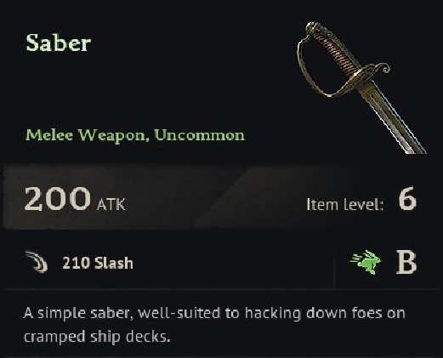Screen dimensions: 443x358
Task: Click the saber description text
Action: 214,325
